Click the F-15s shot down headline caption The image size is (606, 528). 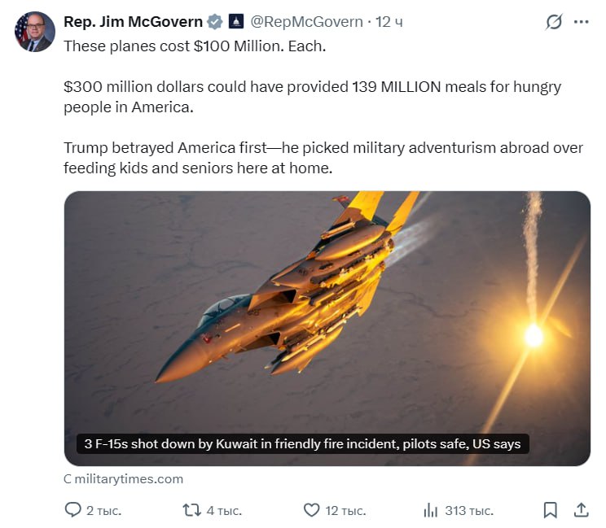[303, 444]
